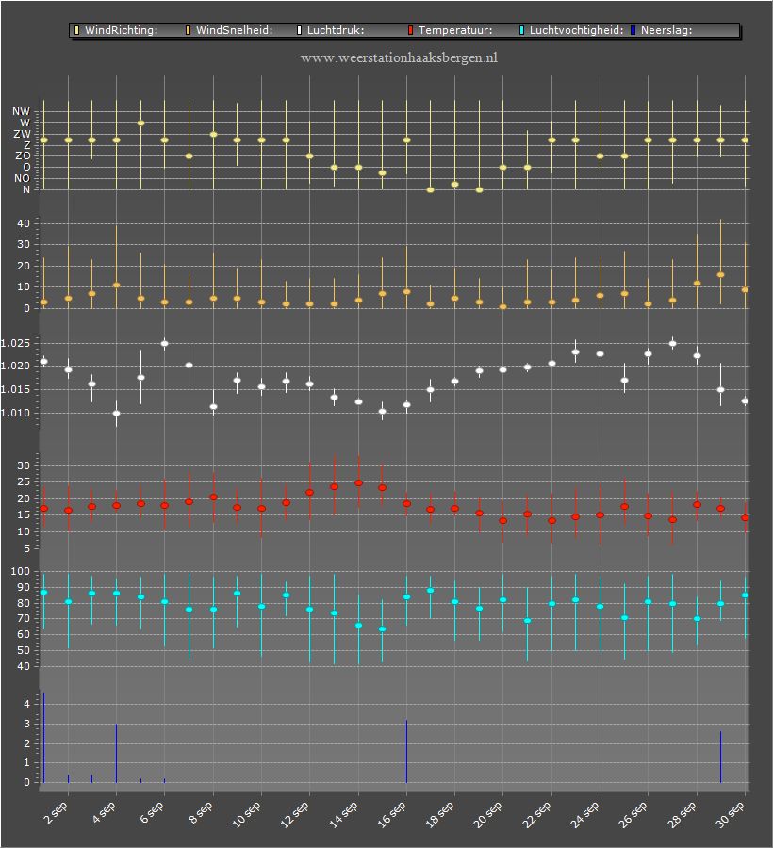The width and height of the screenshot is (773, 848).
Task: Click the 4 sep date label
Action: pos(104,813)
